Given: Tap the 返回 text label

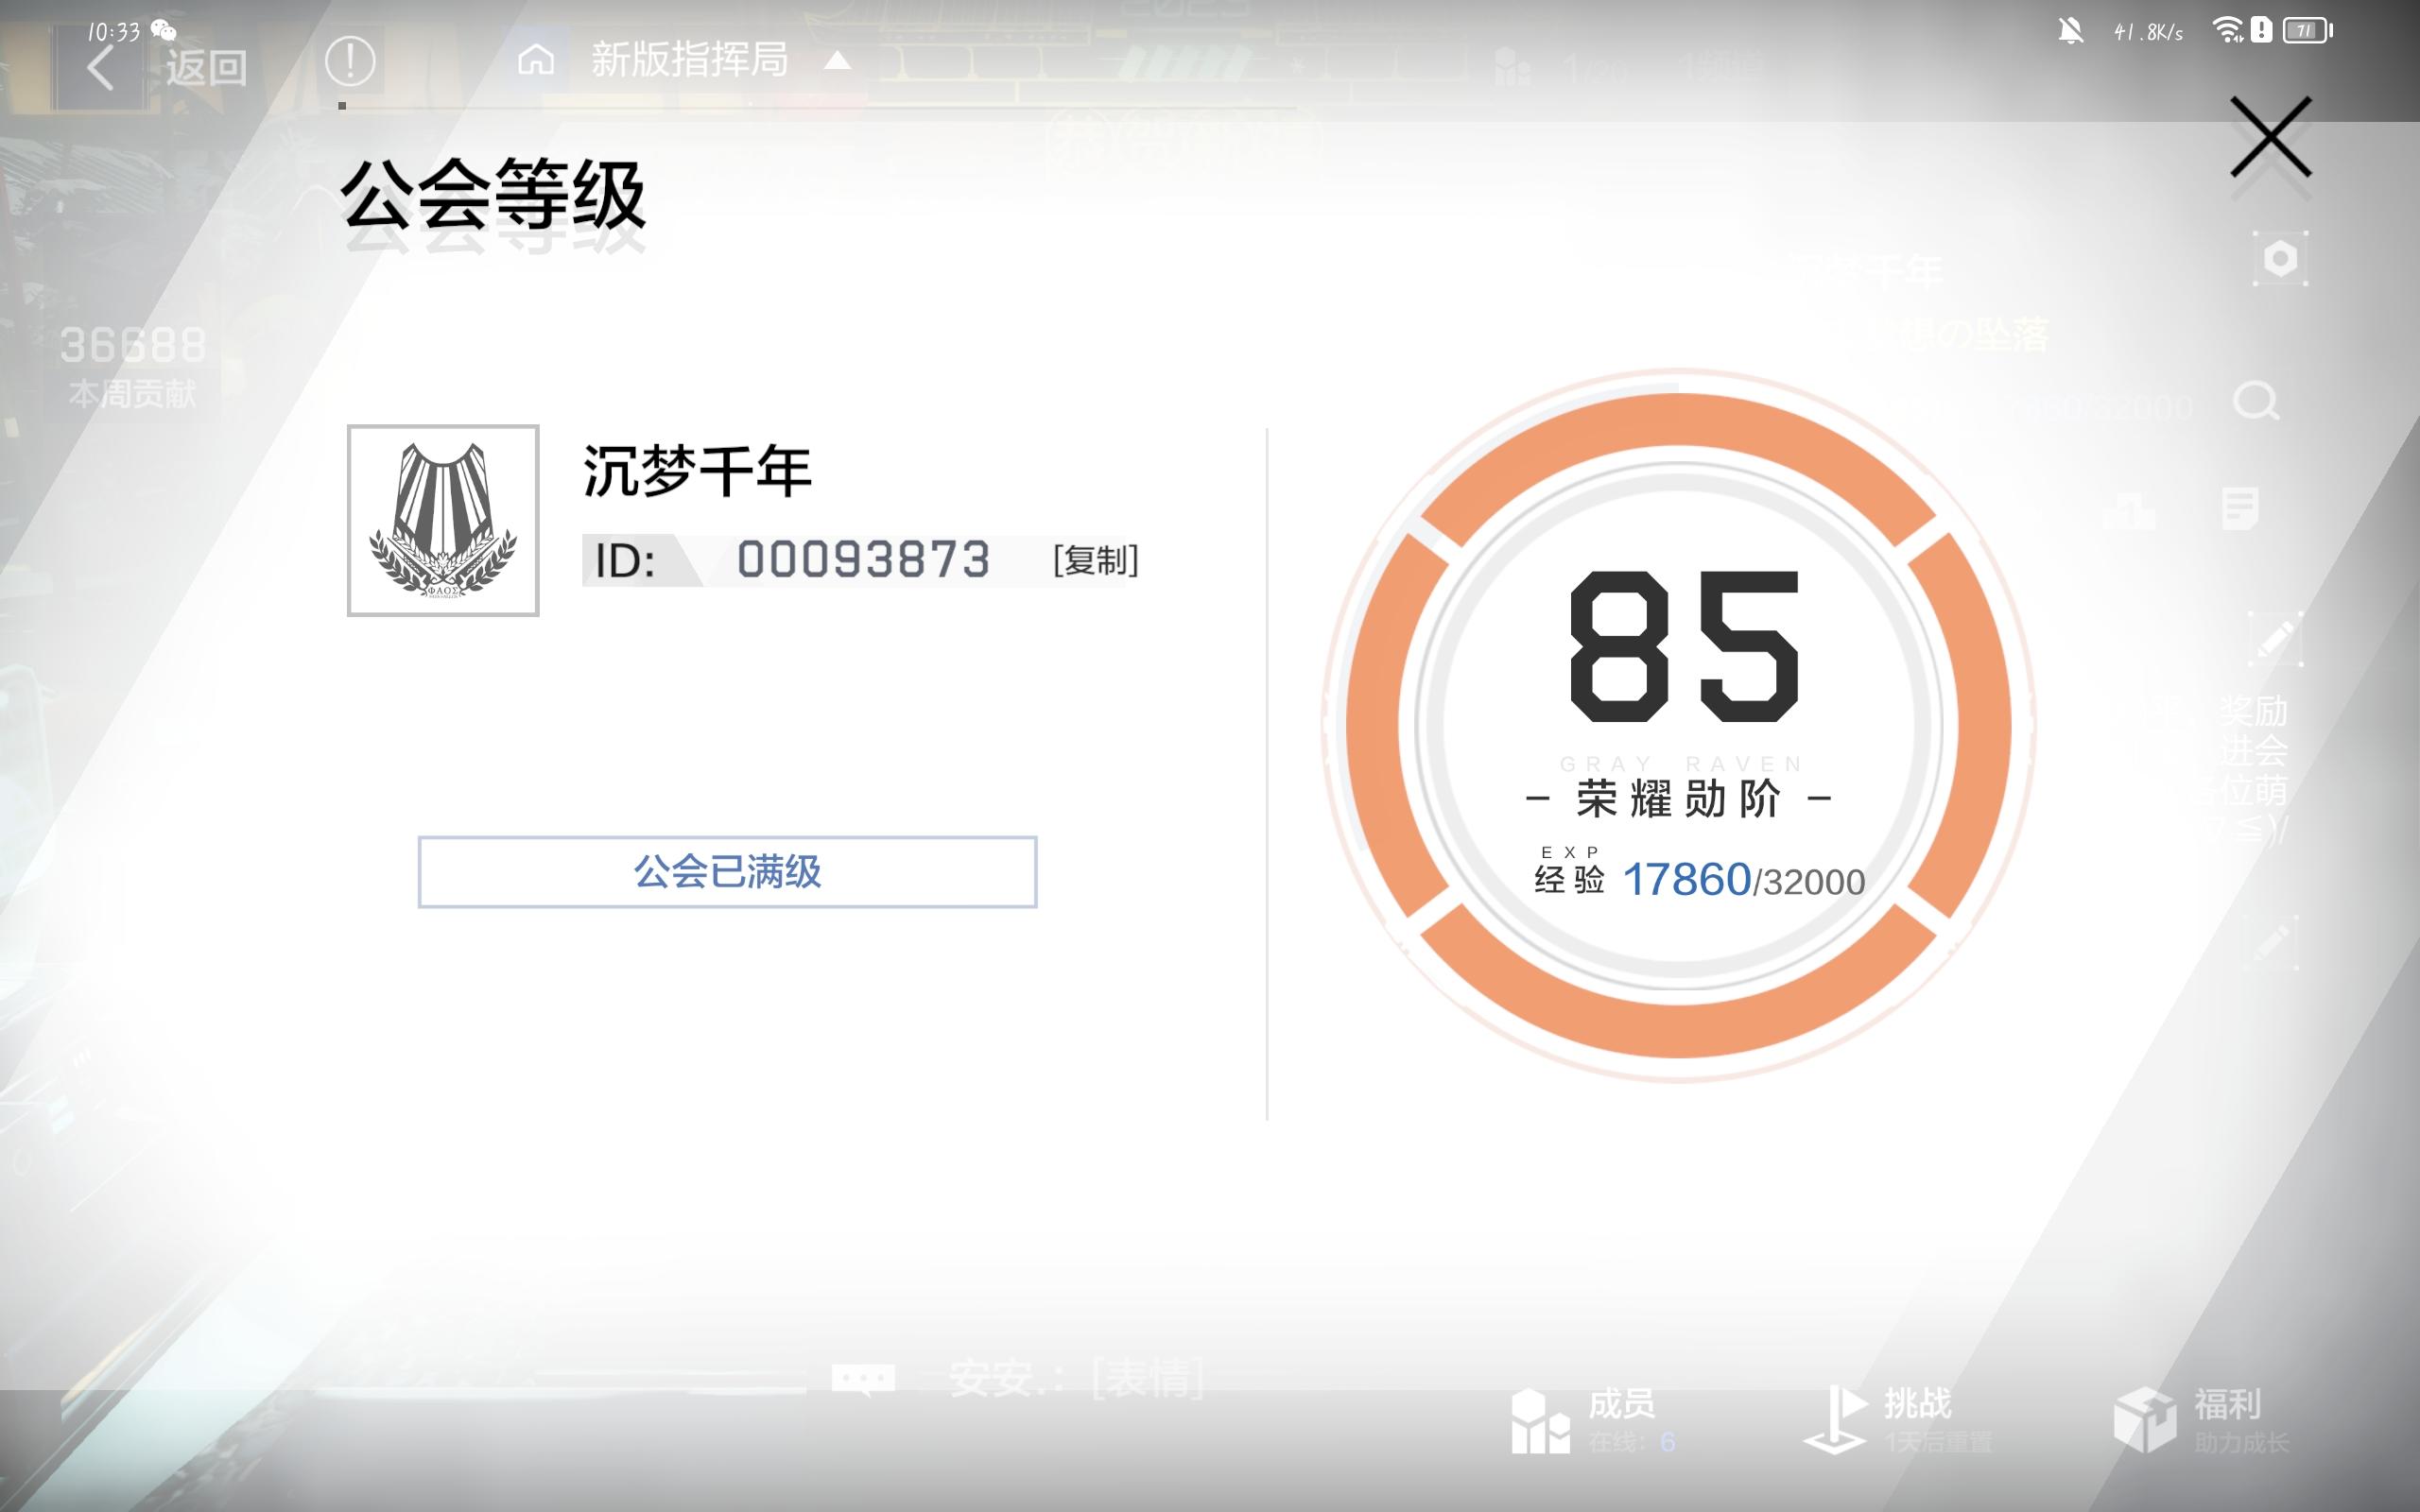Looking at the screenshot, I should 206,68.
